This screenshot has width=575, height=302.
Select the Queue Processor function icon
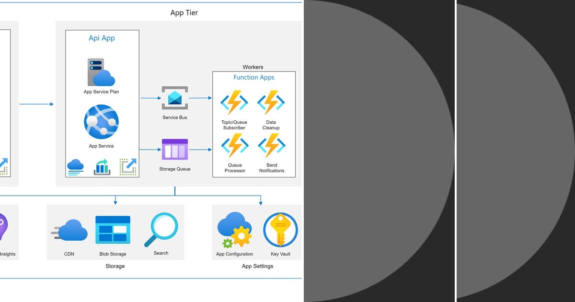[234, 145]
